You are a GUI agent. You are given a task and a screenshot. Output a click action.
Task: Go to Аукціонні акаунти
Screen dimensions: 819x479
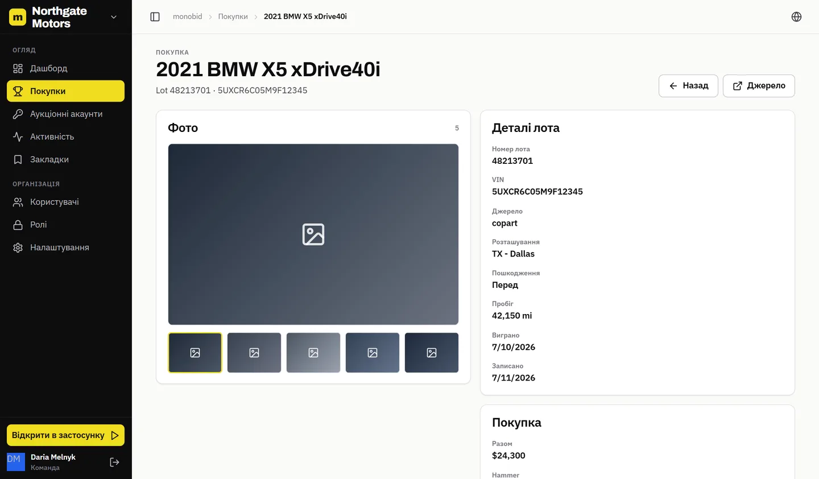65,114
